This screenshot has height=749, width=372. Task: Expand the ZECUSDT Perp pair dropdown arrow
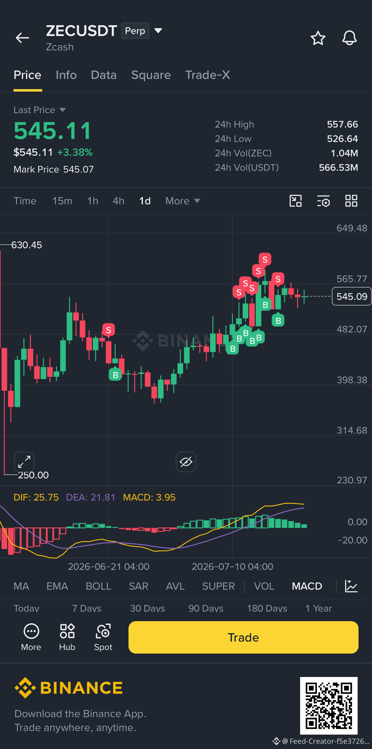pos(158,31)
